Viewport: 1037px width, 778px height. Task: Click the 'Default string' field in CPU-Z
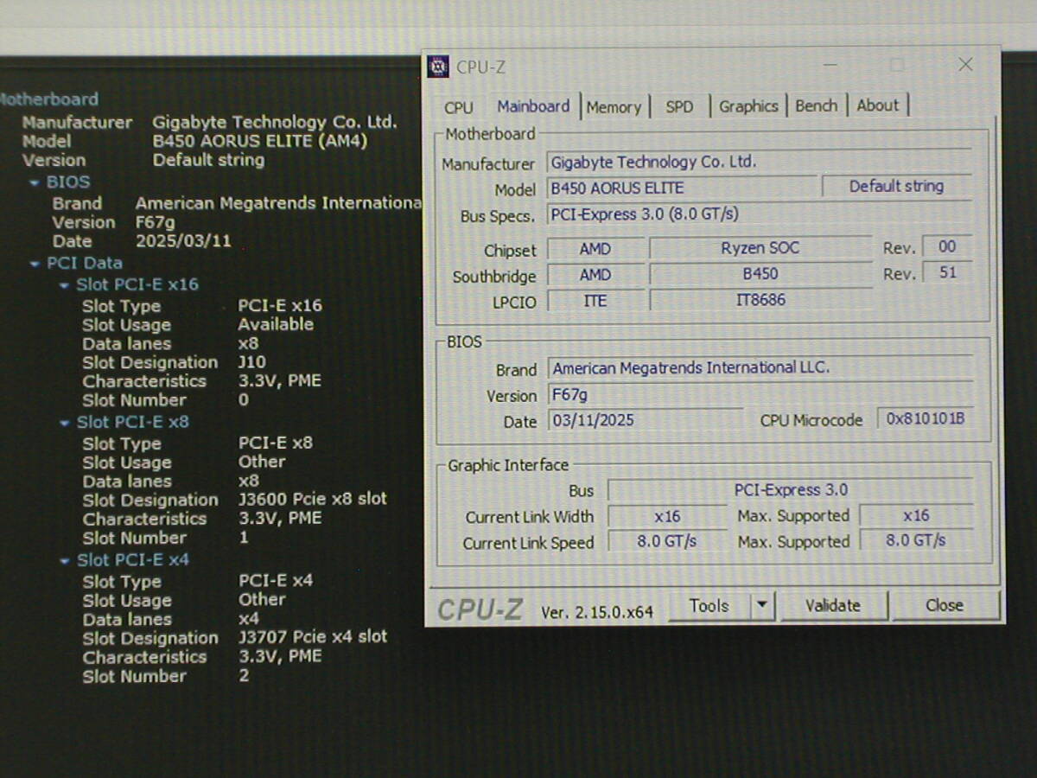pos(897,186)
